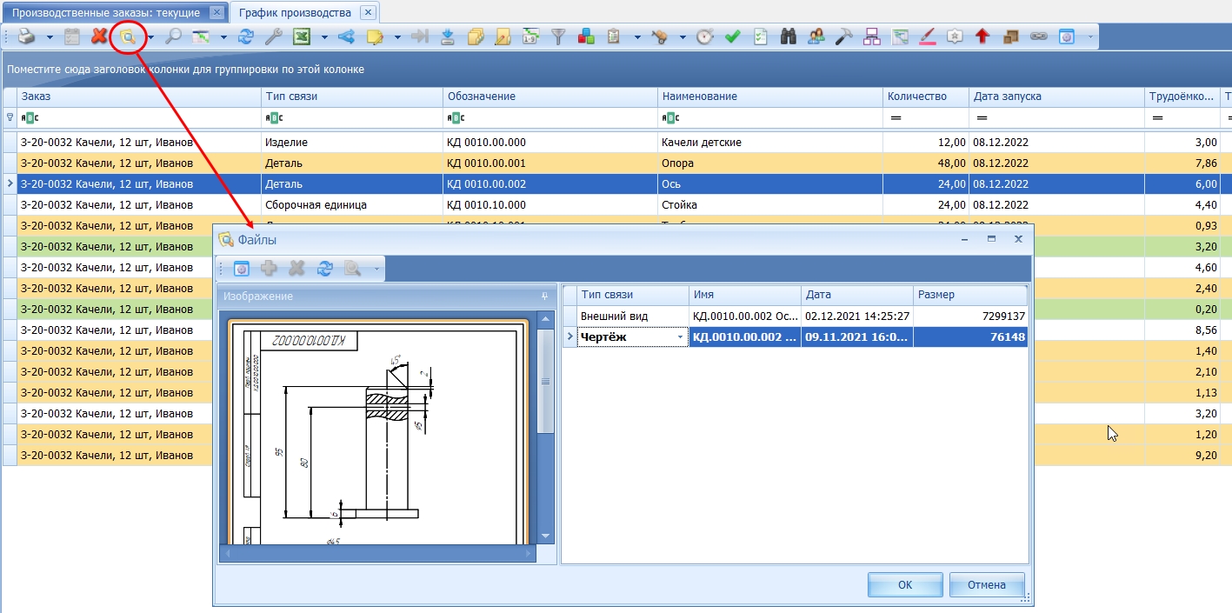This screenshot has height=613, width=1232.
Task: Open Файлы dialog toolbar options arrow
Action: (376, 269)
